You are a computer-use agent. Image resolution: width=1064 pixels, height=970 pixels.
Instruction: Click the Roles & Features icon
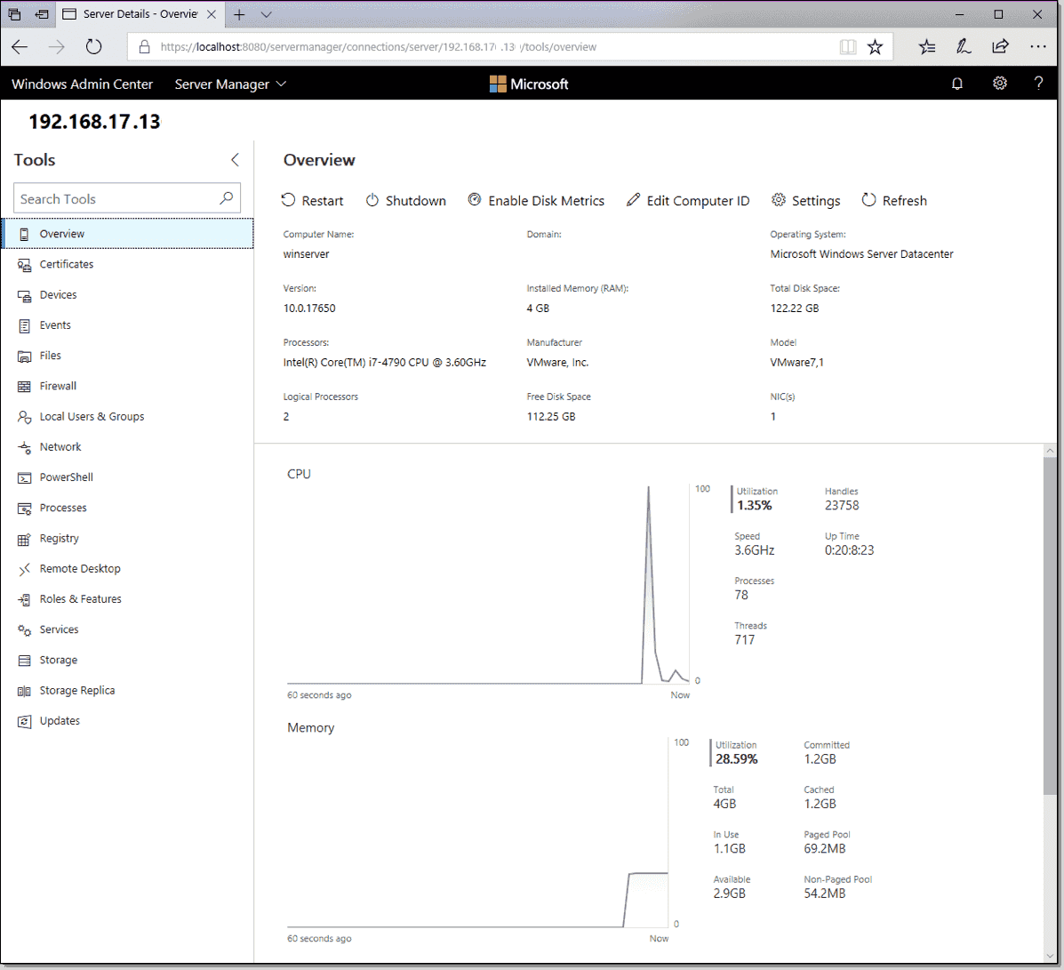tap(24, 599)
